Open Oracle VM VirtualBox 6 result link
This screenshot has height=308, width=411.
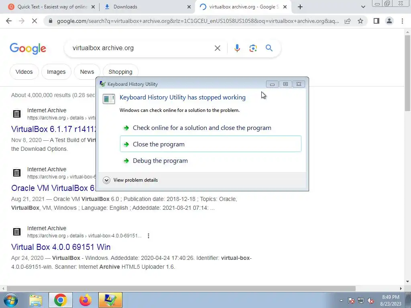click(53, 188)
